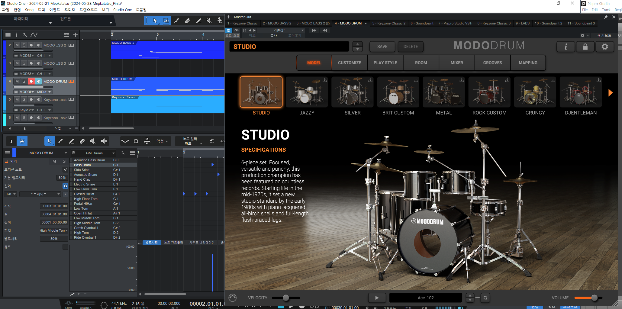622x309 pixels.
Task: Adjust the VOLUME slider knob
Action: tap(594, 298)
